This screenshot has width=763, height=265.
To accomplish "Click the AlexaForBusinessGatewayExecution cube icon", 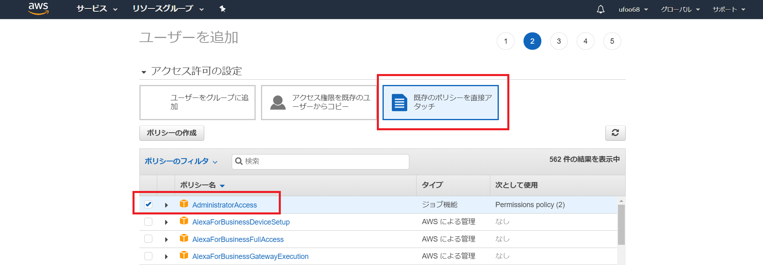I will [x=184, y=255].
